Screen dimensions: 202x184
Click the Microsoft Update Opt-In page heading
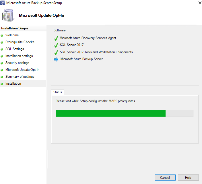coord(42,15)
